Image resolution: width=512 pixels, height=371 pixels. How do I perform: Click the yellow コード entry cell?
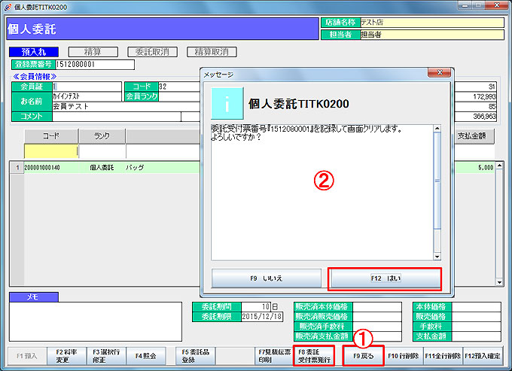click(x=51, y=151)
